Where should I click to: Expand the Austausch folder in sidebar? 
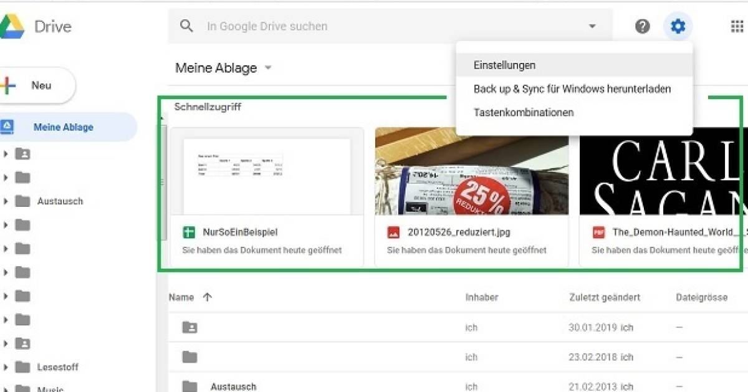(x=7, y=201)
